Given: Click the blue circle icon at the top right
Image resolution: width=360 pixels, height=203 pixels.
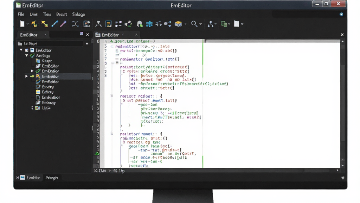Looking at the screenshot, I should click(x=341, y=14).
